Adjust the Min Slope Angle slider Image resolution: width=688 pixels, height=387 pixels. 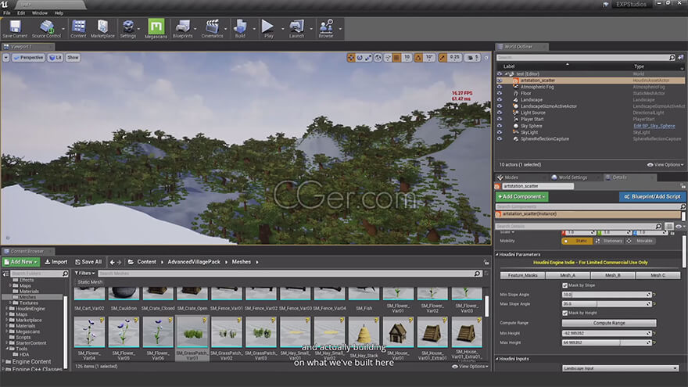607,295
